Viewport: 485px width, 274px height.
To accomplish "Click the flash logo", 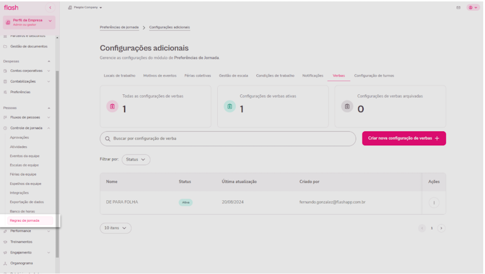I will (x=11, y=8).
